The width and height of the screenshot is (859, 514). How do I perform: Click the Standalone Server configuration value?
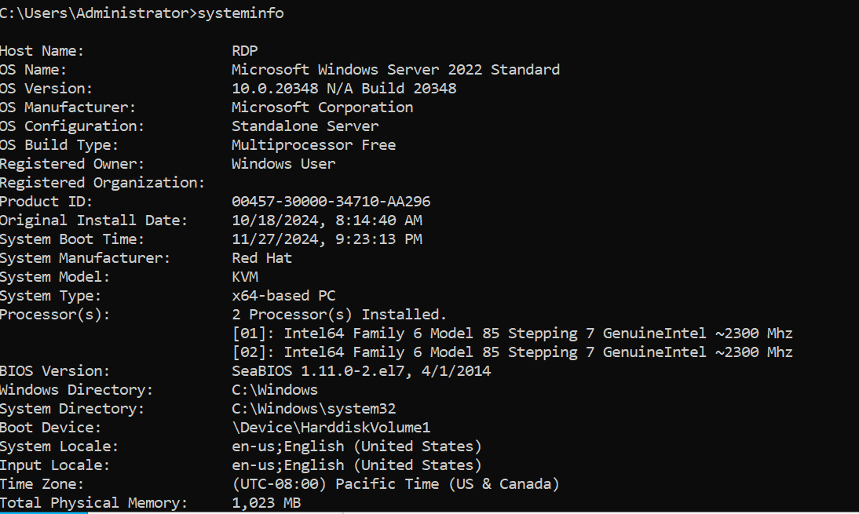click(x=305, y=126)
